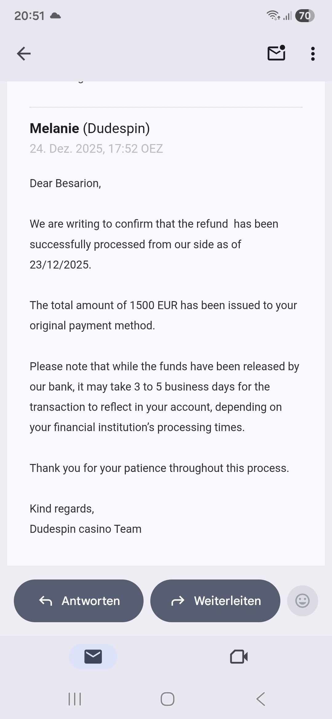This screenshot has width=332, height=719.
Task: Tap the Android recent apps button
Action: 75,699
